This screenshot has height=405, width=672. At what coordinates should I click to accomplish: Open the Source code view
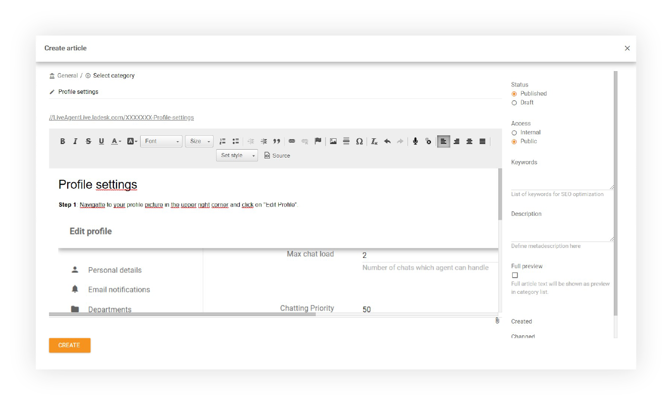pyautogui.click(x=277, y=155)
